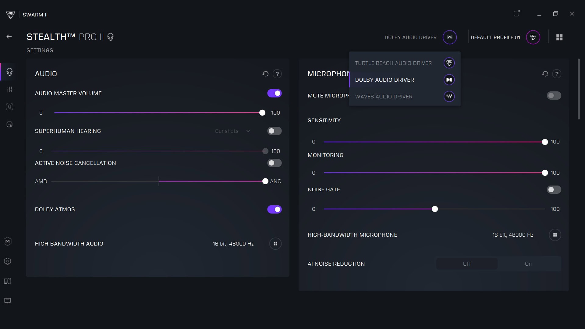The width and height of the screenshot is (585, 329).
Task: Open Windows settings for High Bandwidth Audio
Action: 275,244
